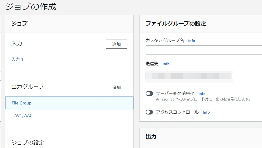The image size is (262, 148).
Task: Open the ジョブの設定 section
Action: [x=28, y=143]
